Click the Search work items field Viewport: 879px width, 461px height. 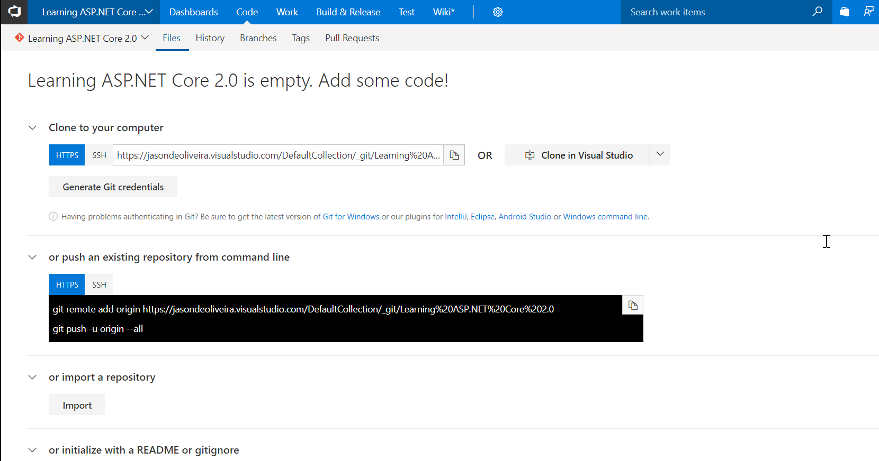[x=715, y=12]
